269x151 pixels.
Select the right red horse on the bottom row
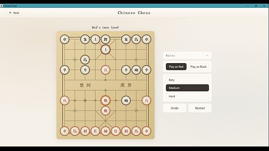136,131
